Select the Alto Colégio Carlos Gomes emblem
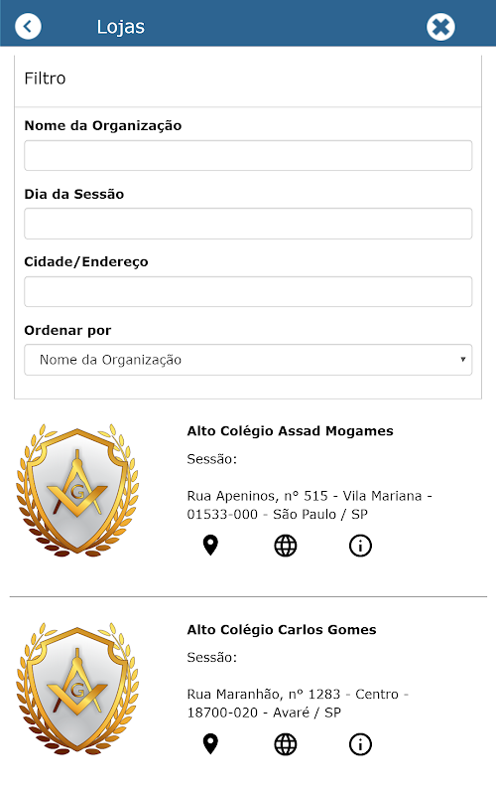The image size is (496, 795). 77,689
